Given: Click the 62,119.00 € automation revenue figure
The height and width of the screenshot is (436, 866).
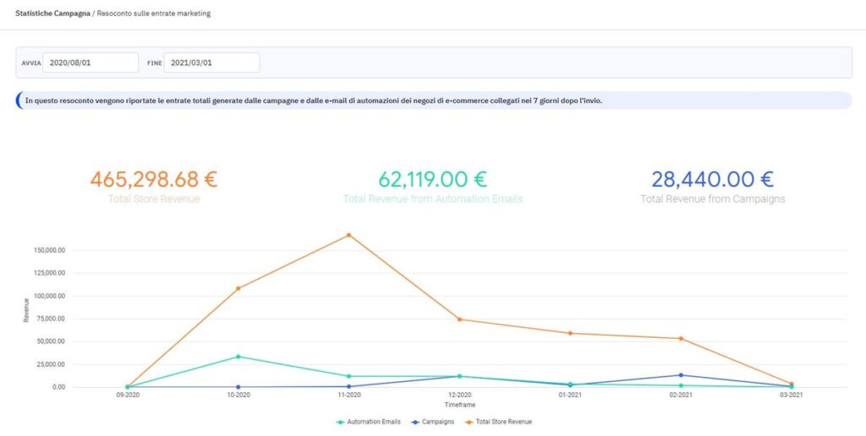Looking at the screenshot, I should click(432, 179).
